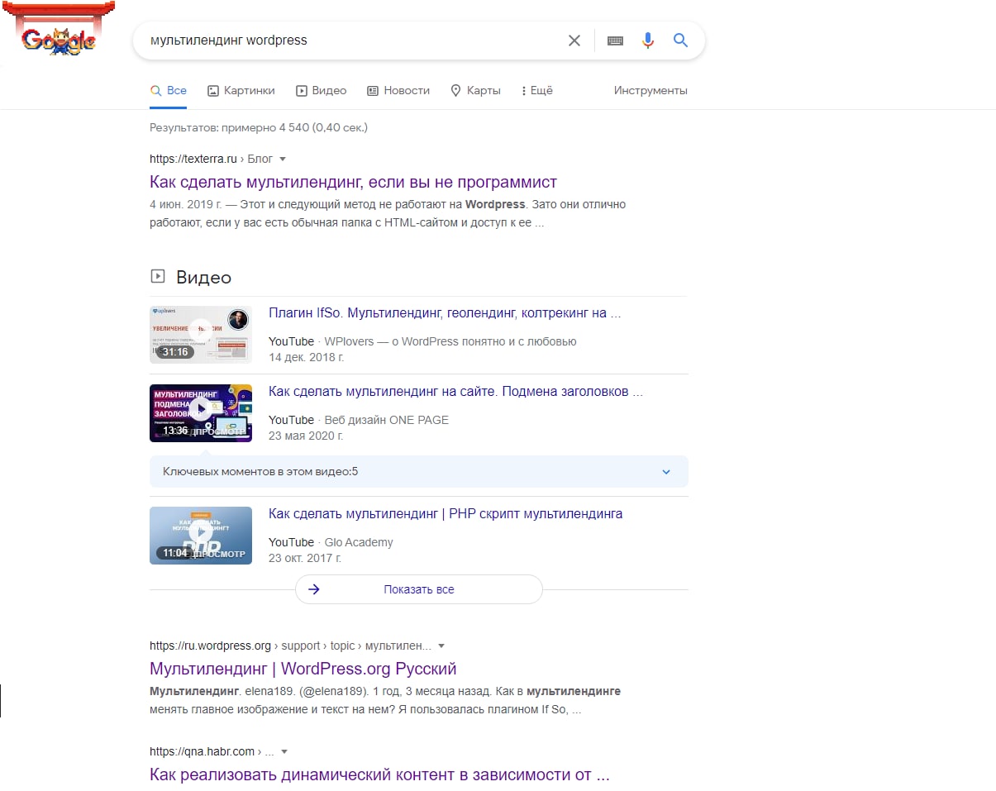The width and height of the screenshot is (996, 791).
Task: Click the Видео section play icon
Action: point(158,277)
